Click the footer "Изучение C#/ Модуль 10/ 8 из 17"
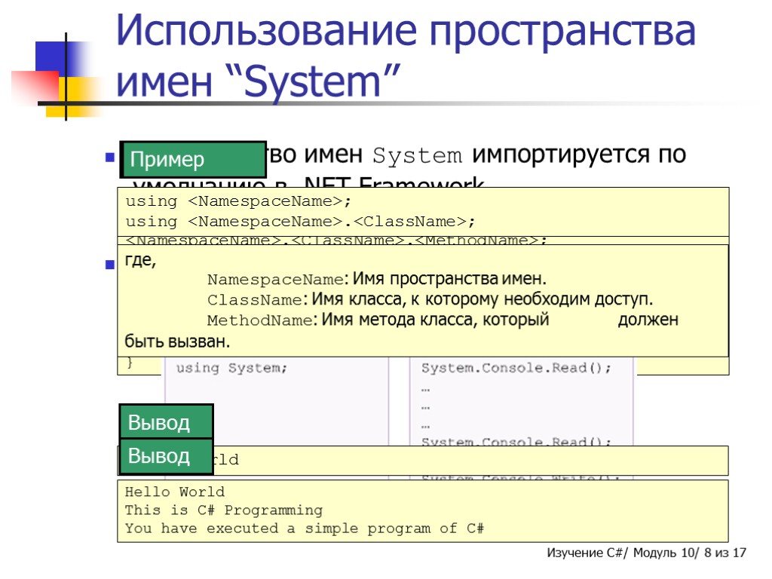Image resolution: width=772 pixels, height=579 pixels. 646,553
